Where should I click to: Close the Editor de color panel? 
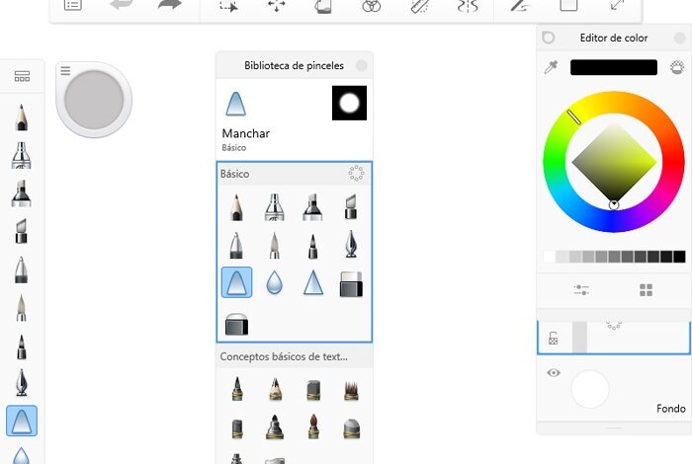(x=680, y=38)
